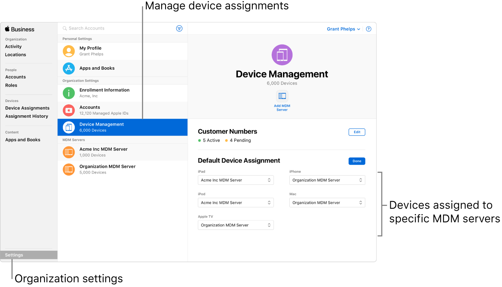Select the Enrollment Information row
The width and height of the screenshot is (502, 287).
pos(123,93)
